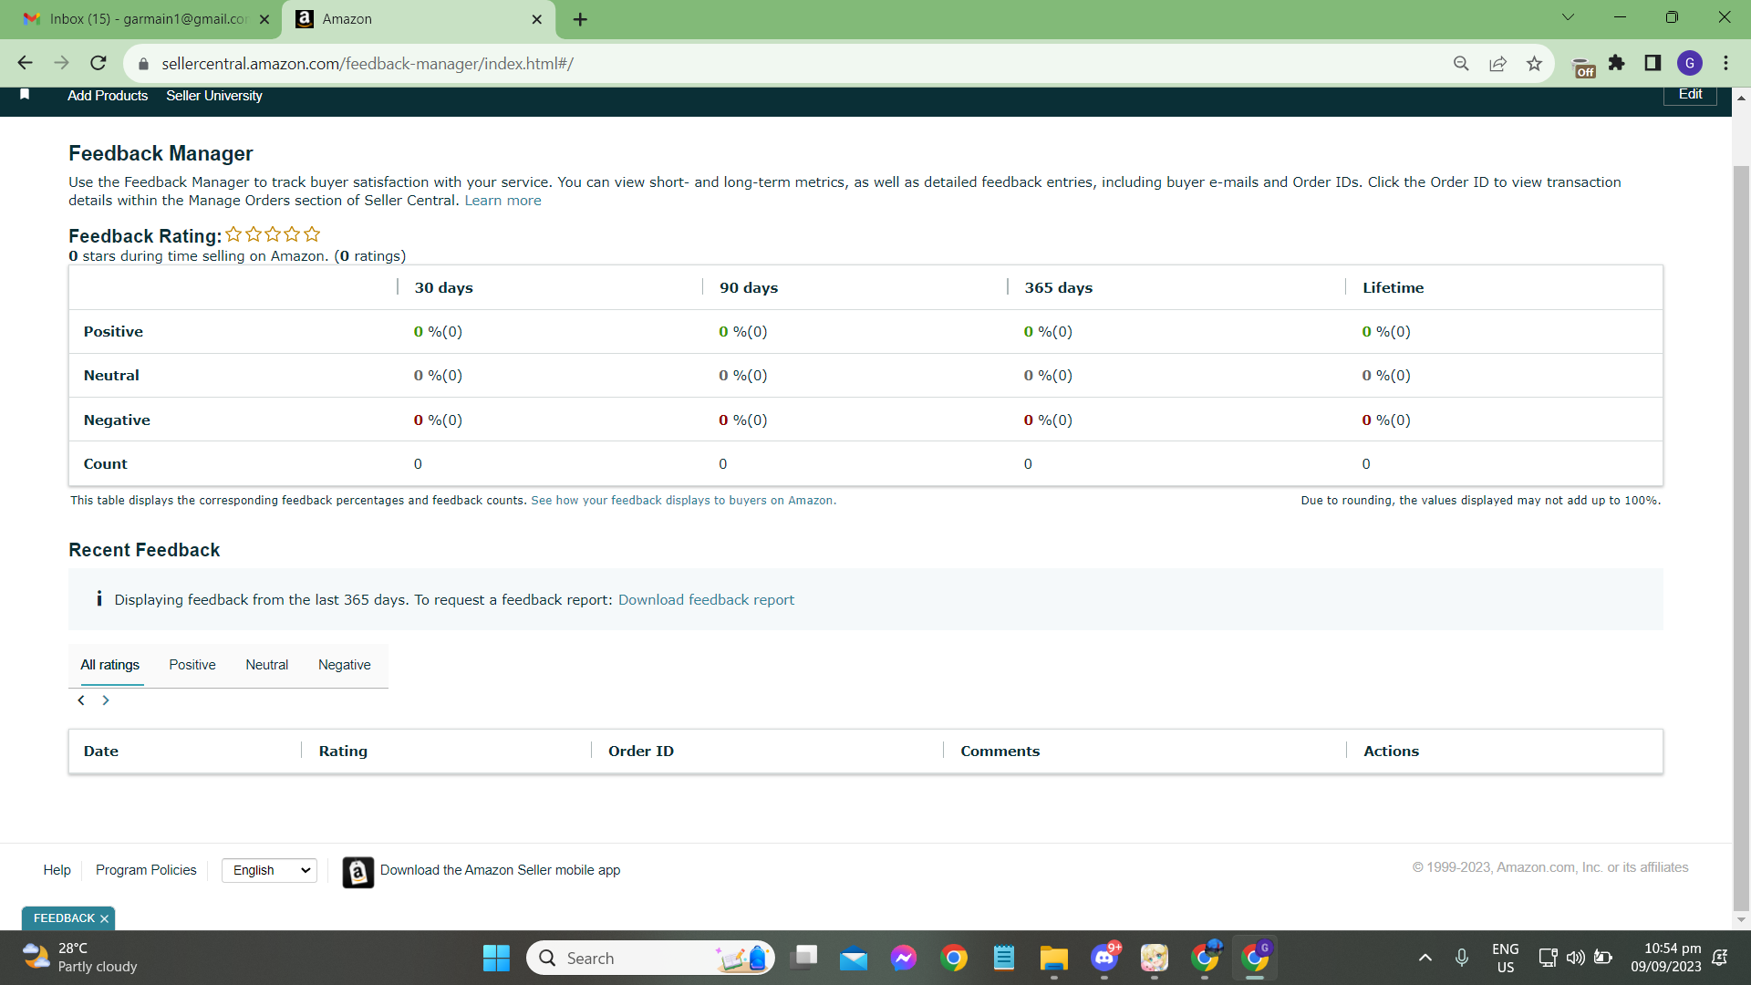Screen dimensions: 1751x985
Task: Open Seller University link
Action: (x=214, y=96)
